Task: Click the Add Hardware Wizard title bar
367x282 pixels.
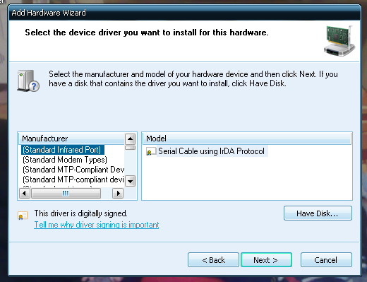Action: 184,13
